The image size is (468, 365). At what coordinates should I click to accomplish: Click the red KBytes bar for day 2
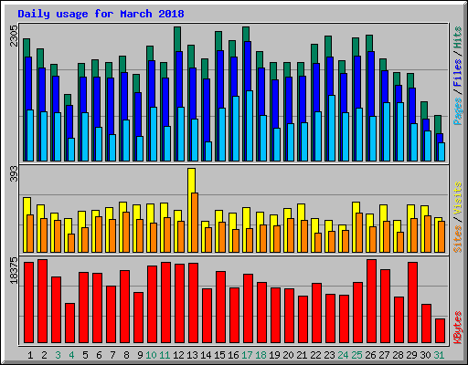click(x=42, y=301)
